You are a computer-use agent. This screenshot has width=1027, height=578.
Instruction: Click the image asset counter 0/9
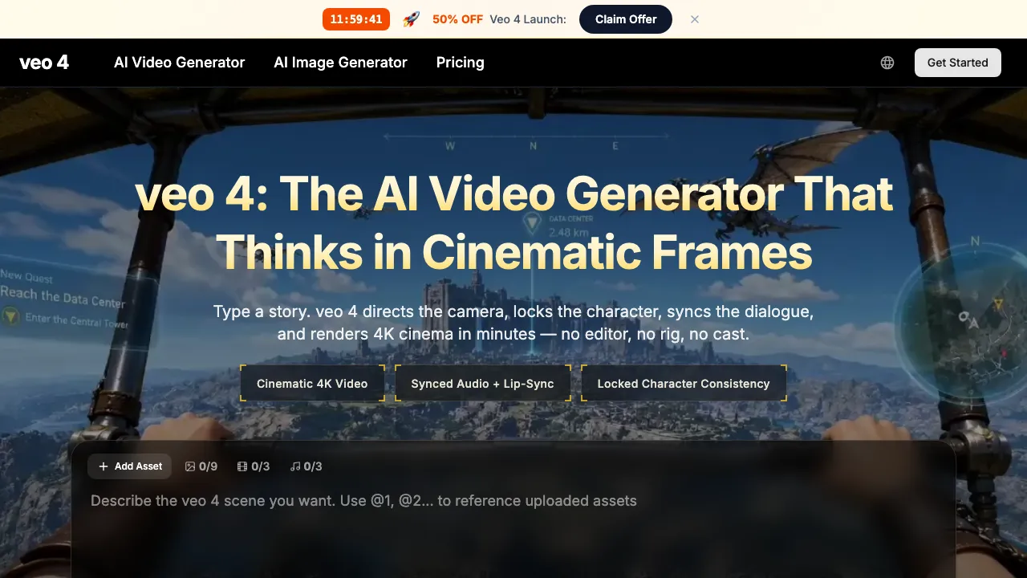pyautogui.click(x=201, y=466)
